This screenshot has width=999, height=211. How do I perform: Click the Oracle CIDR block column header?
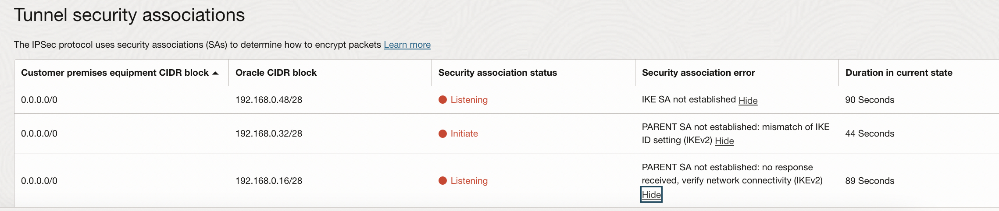276,73
